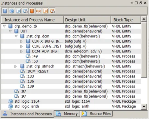
Task: Click VHDL Package cell in std_logic_1164 row
Action: pos(124,101)
